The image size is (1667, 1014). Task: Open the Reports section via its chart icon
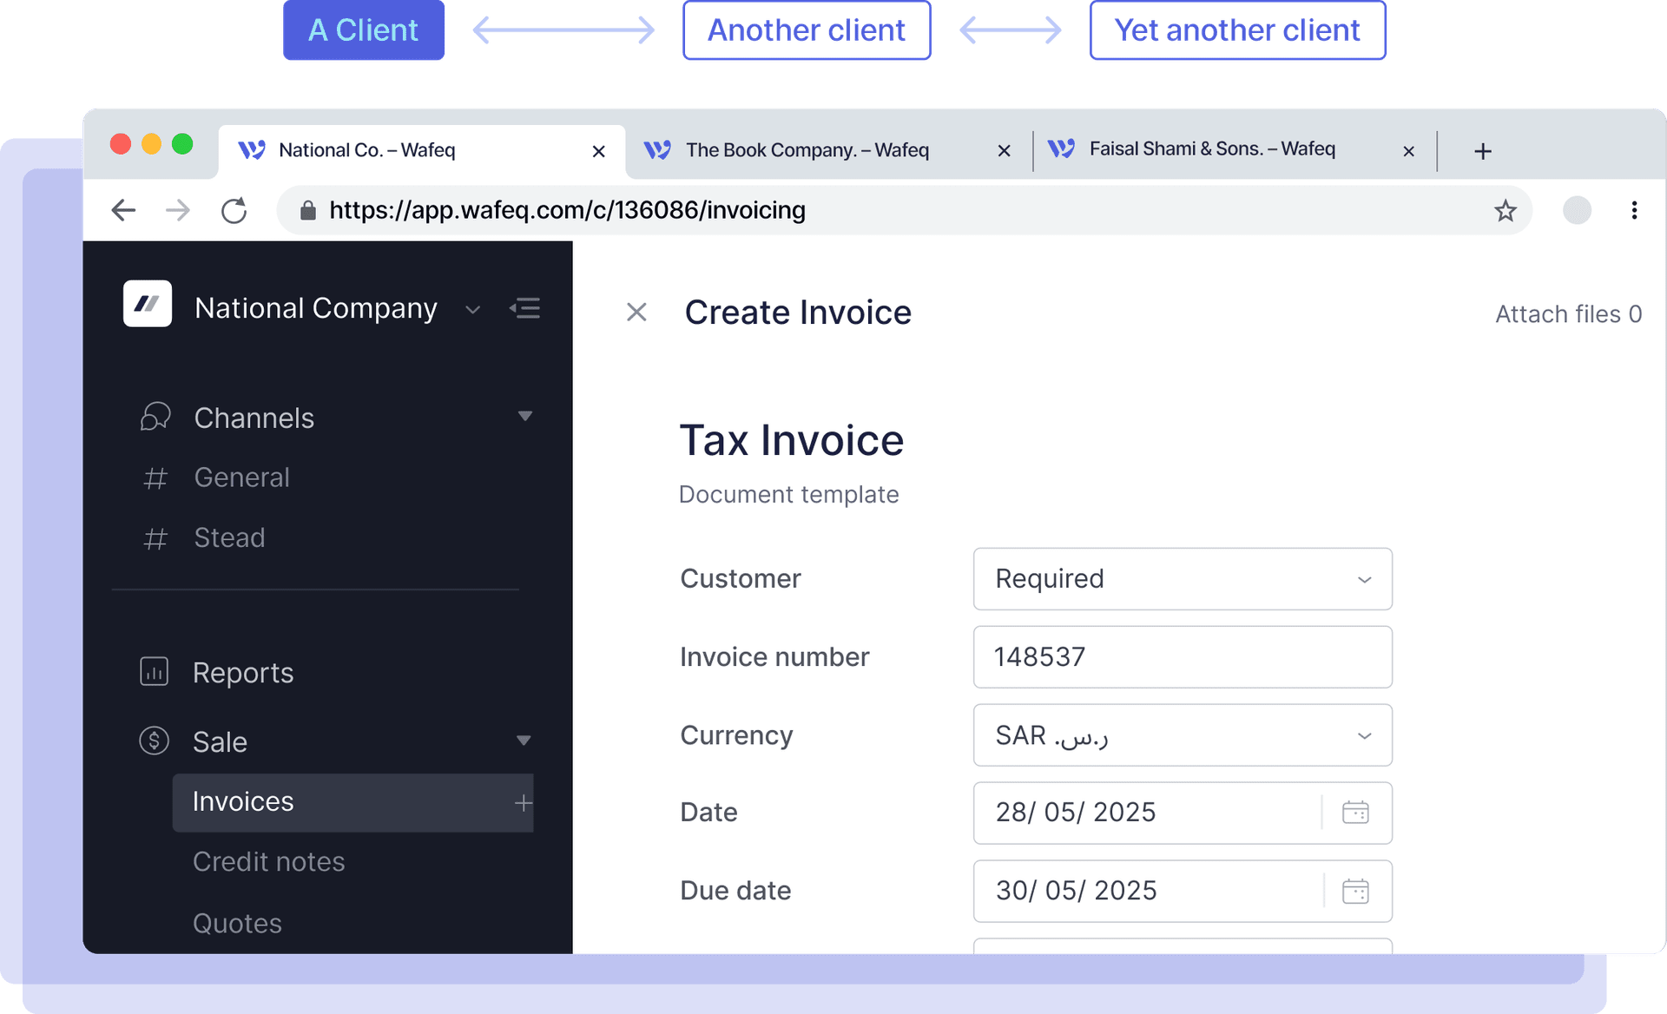[x=154, y=671]
